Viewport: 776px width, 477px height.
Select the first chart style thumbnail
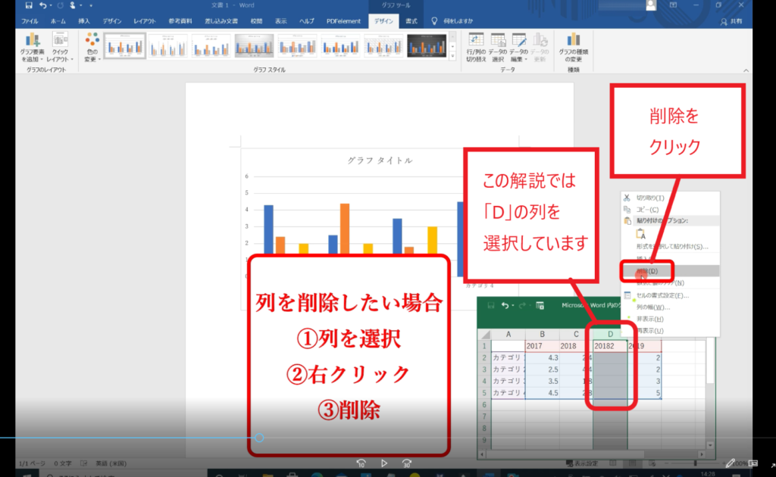pos(124,46)
